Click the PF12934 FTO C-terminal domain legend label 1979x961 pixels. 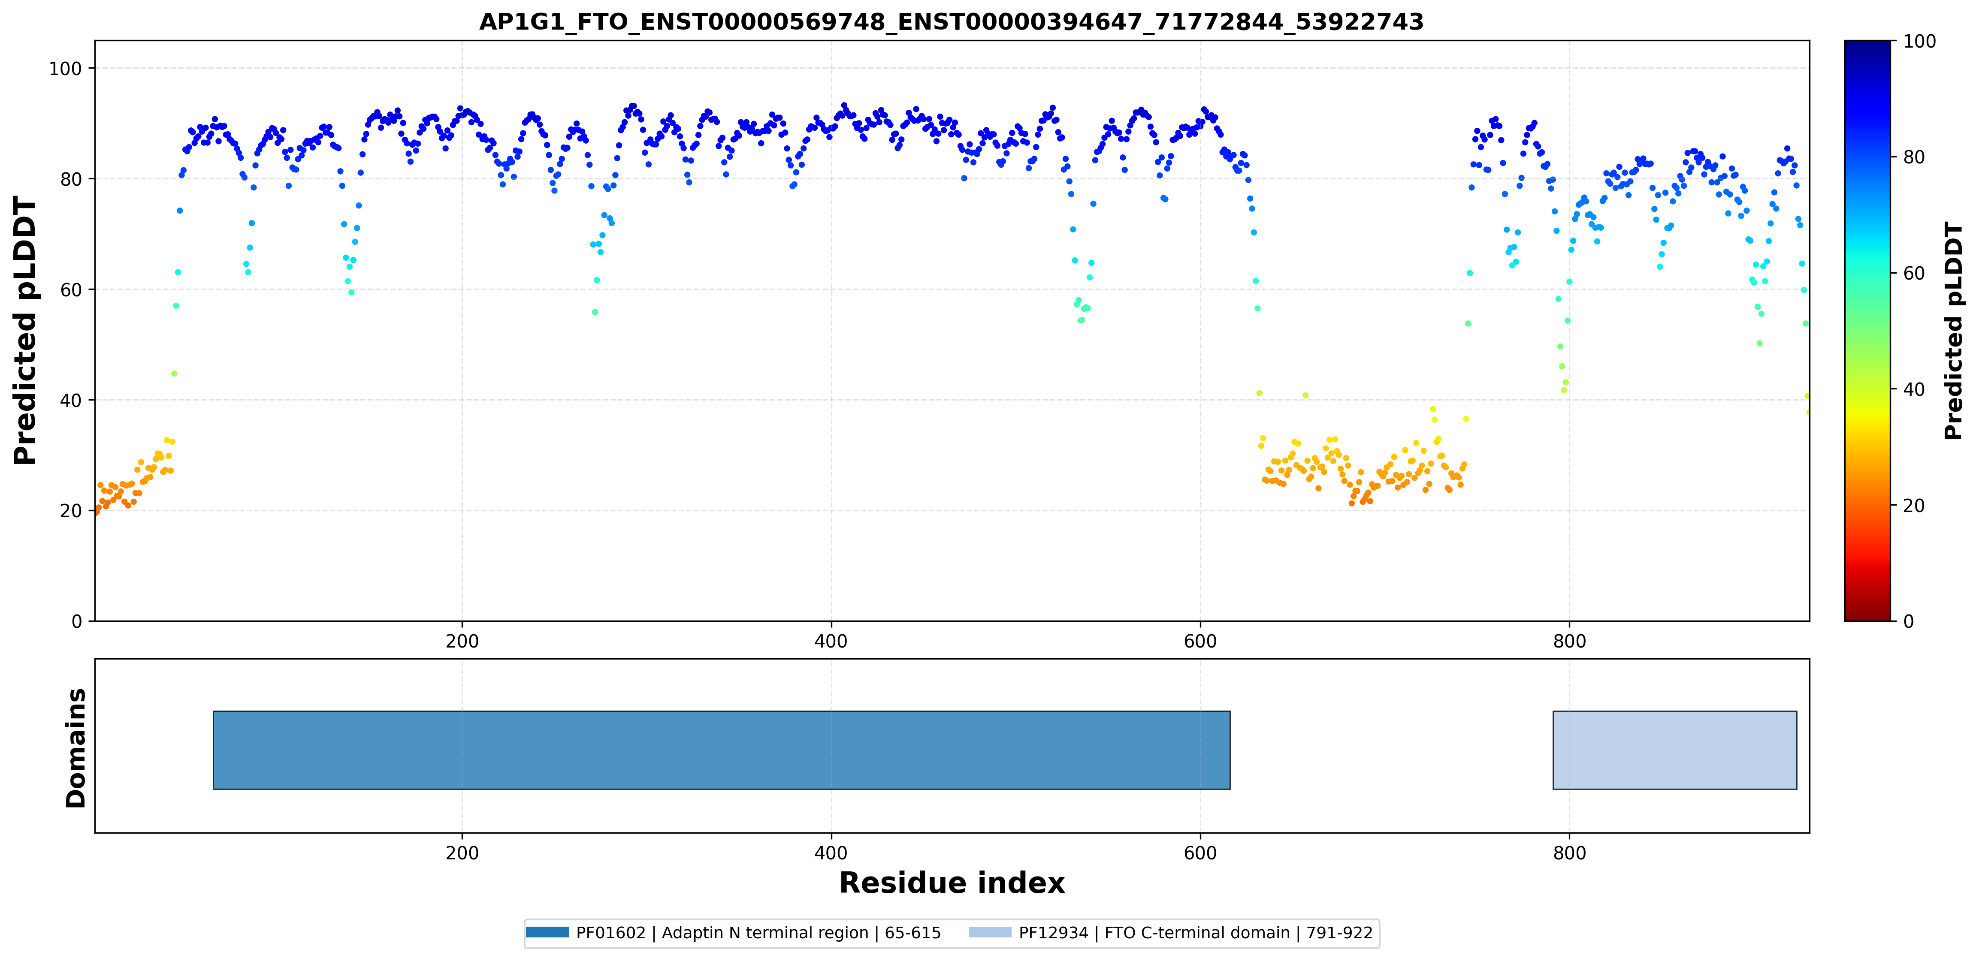[x=1195, y=933]
